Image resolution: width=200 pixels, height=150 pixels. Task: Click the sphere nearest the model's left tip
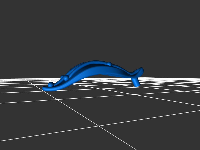50,84
